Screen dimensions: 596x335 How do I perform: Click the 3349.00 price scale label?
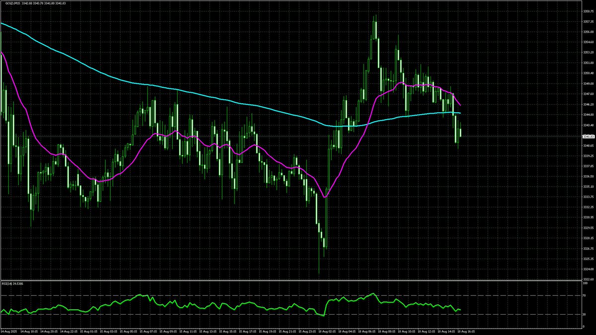588,83
